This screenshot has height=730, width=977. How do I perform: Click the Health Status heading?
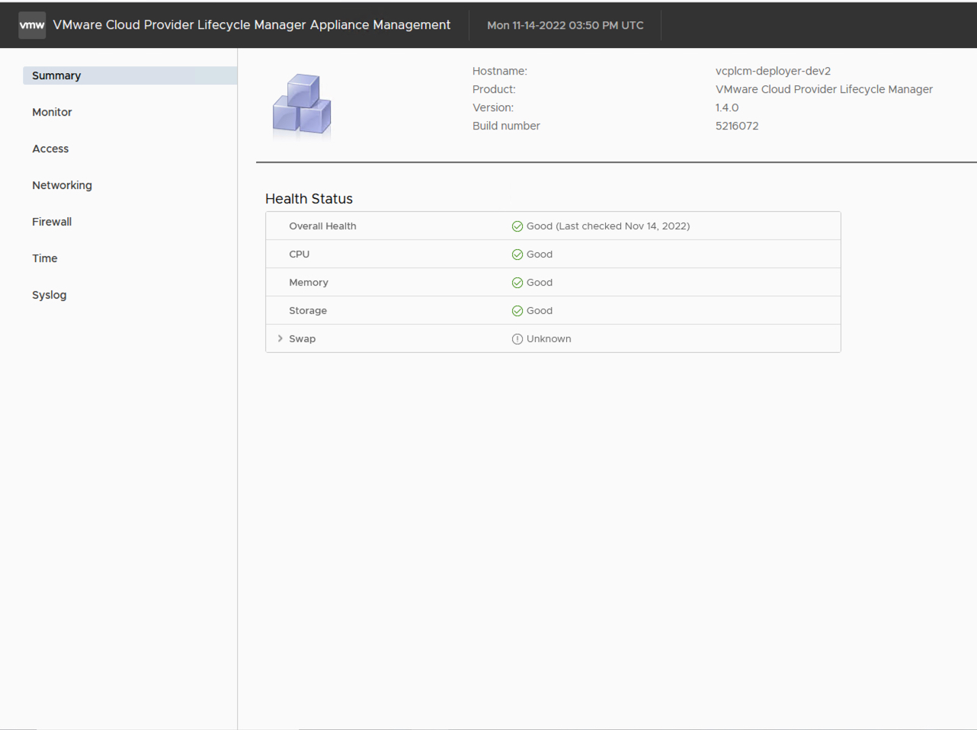309,199
